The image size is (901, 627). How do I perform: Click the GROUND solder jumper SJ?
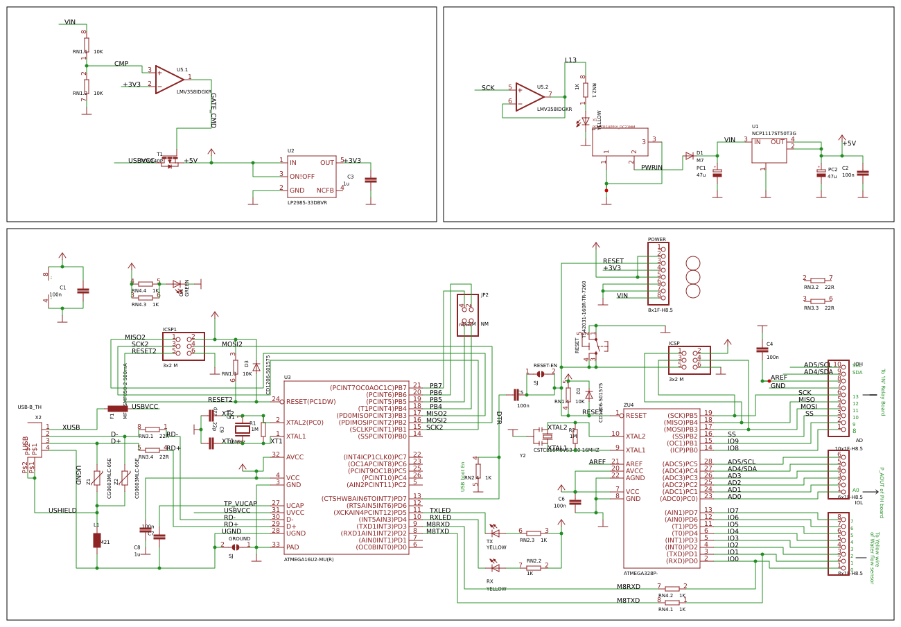236,547
